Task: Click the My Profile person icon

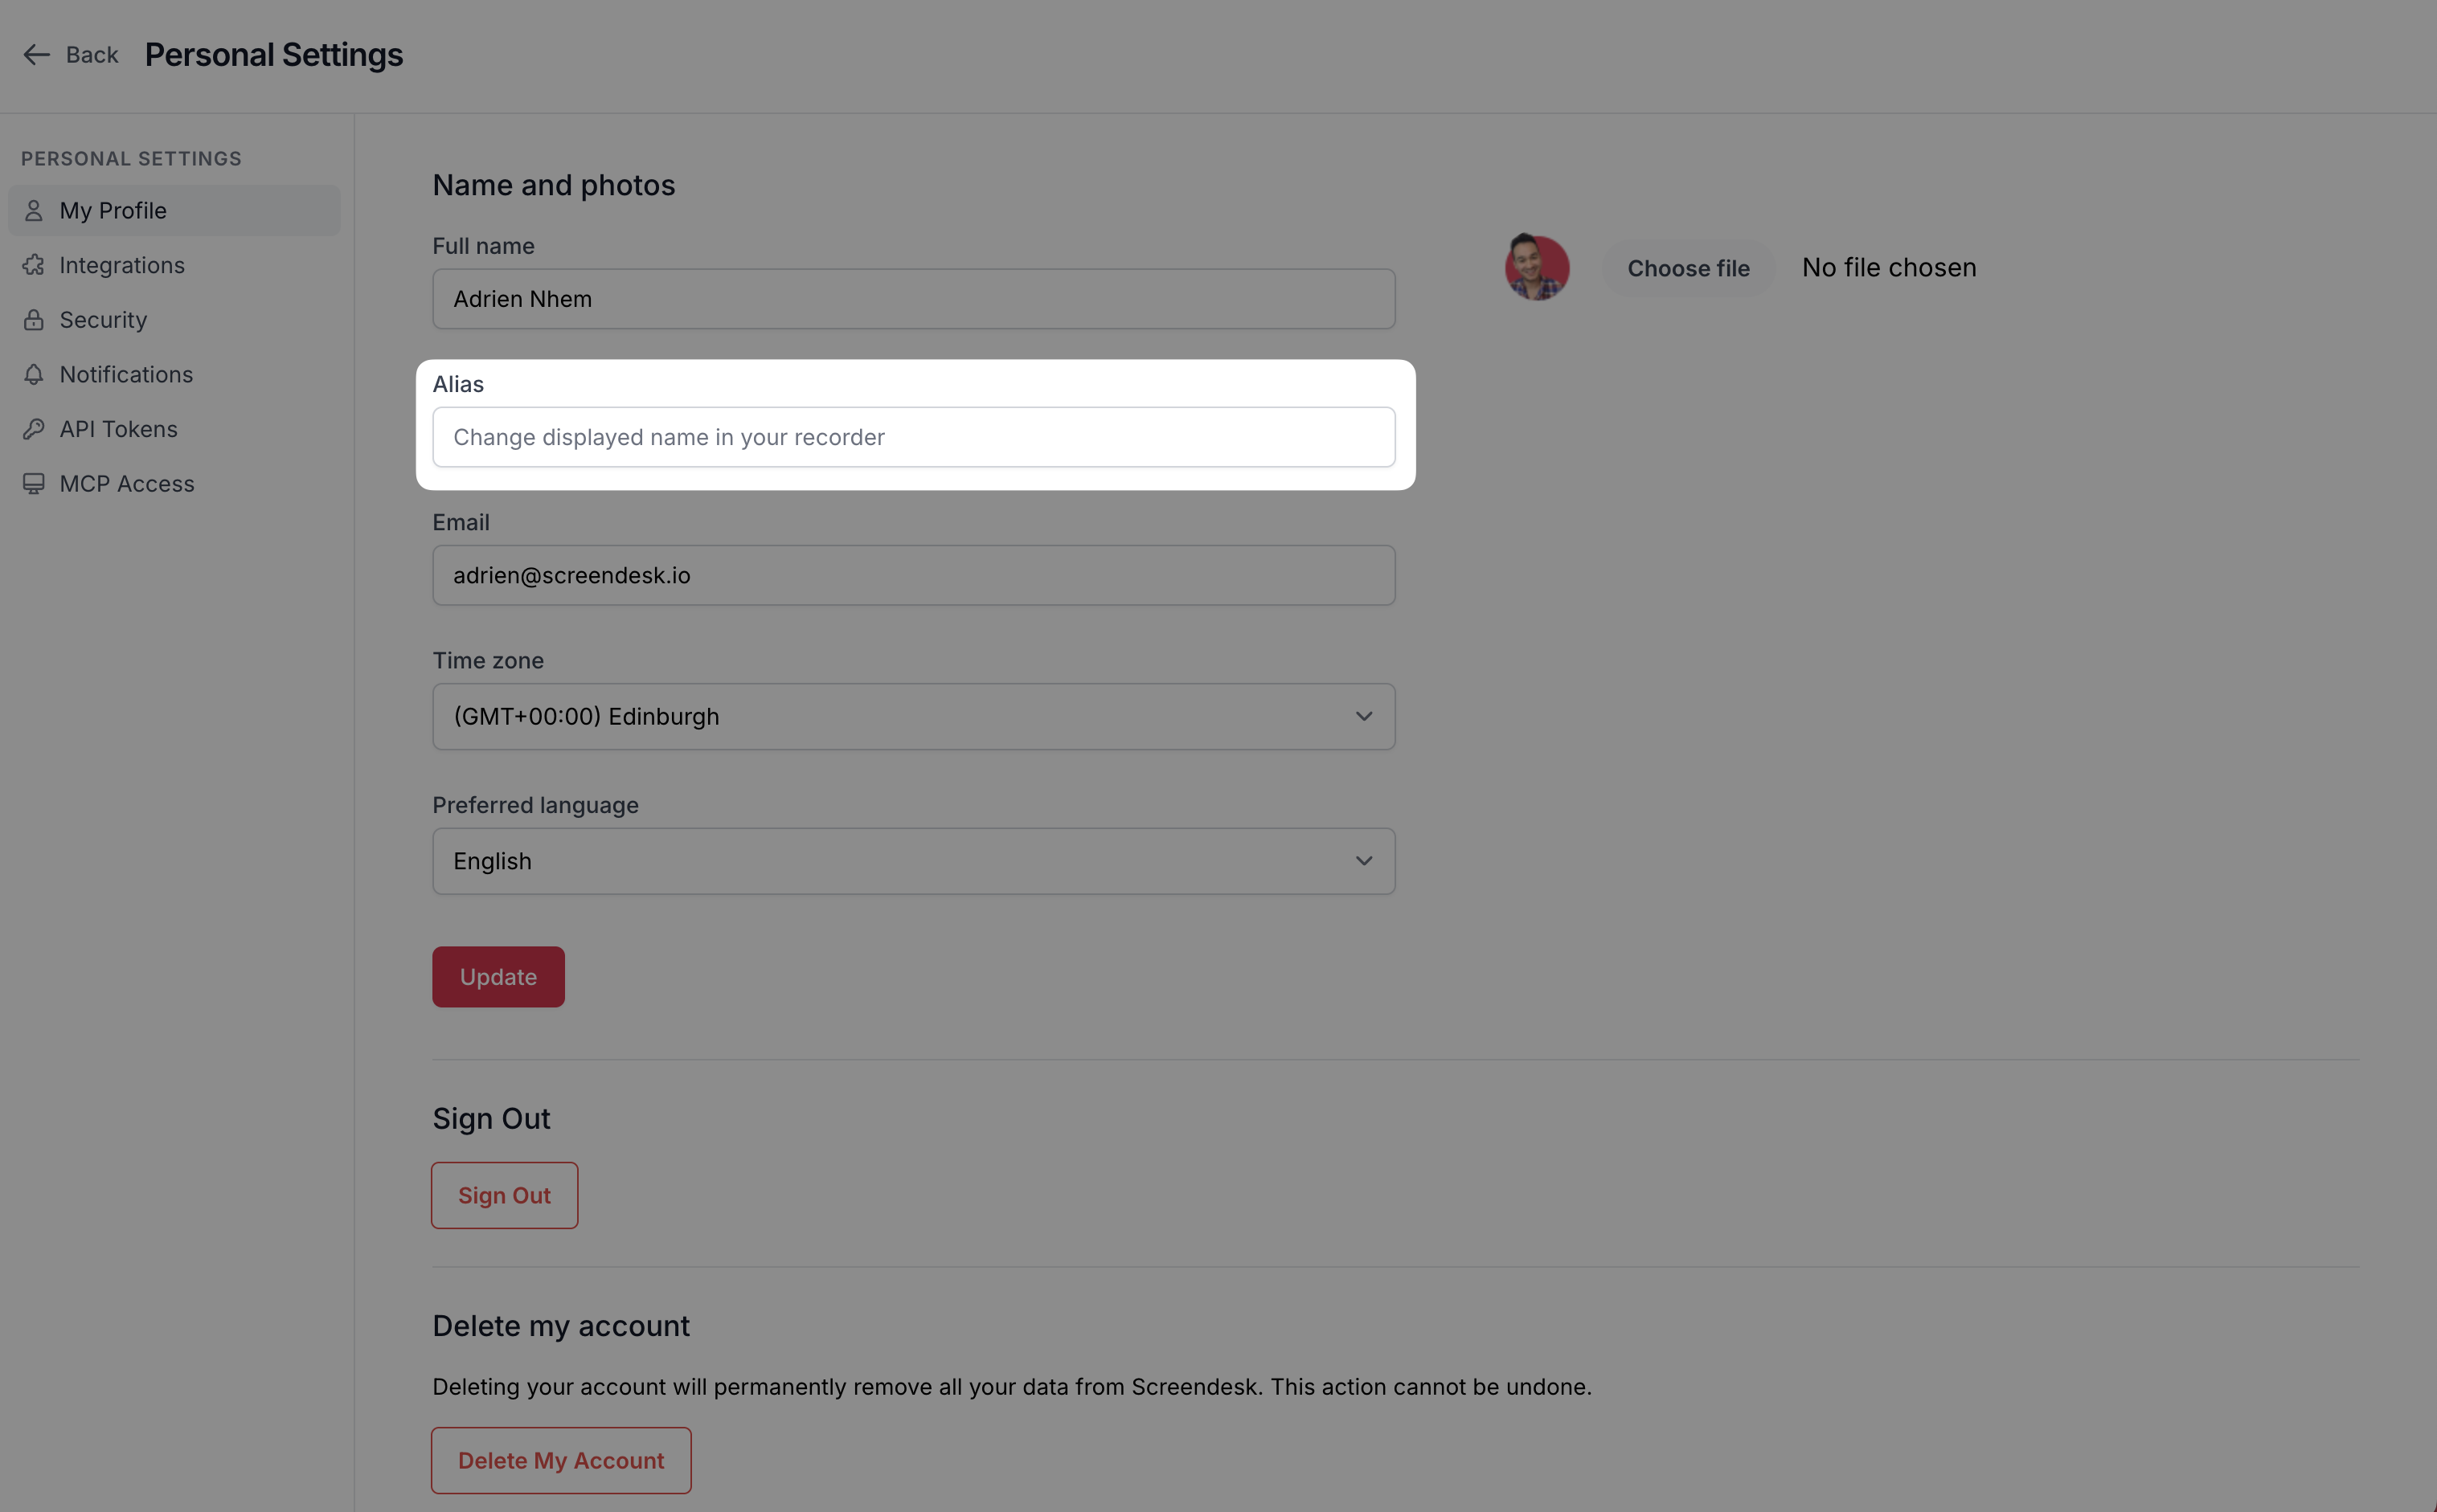Action: click(x=34, y=211)
